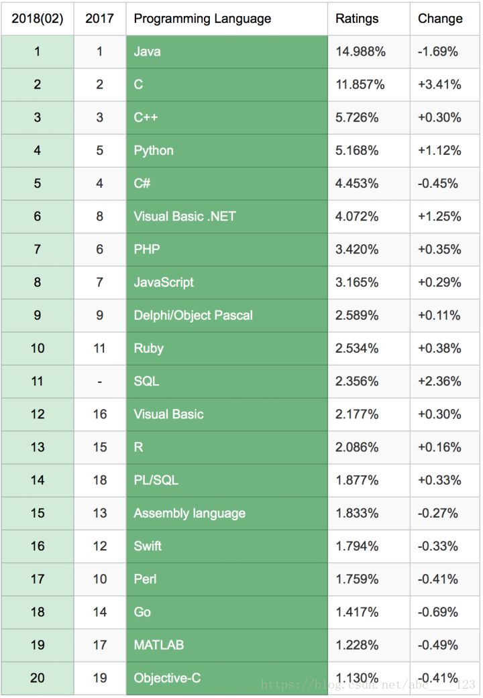
Task: Click the 14.988% rating value
Action: coord(360,52)
